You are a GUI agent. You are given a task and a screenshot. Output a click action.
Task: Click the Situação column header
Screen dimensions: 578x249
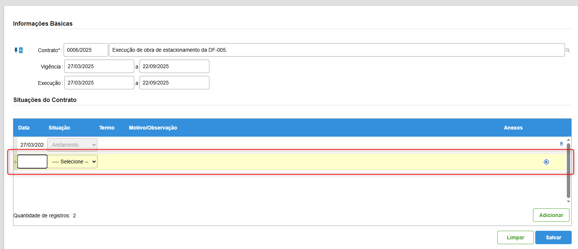click(59, 128)
